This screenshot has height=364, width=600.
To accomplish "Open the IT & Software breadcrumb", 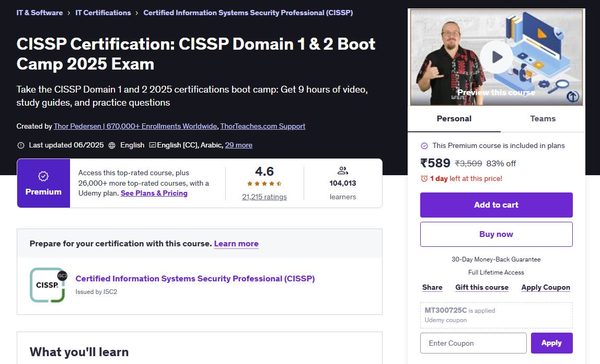I will click(39, 13).
